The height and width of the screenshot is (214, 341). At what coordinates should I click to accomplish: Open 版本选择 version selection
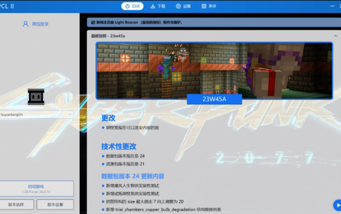point(16,204)
